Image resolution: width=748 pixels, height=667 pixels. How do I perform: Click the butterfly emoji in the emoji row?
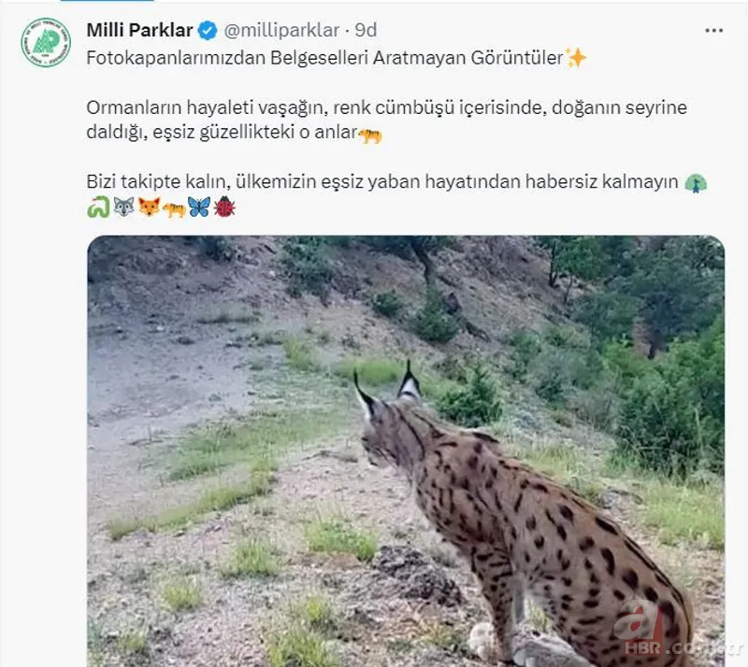199,207
